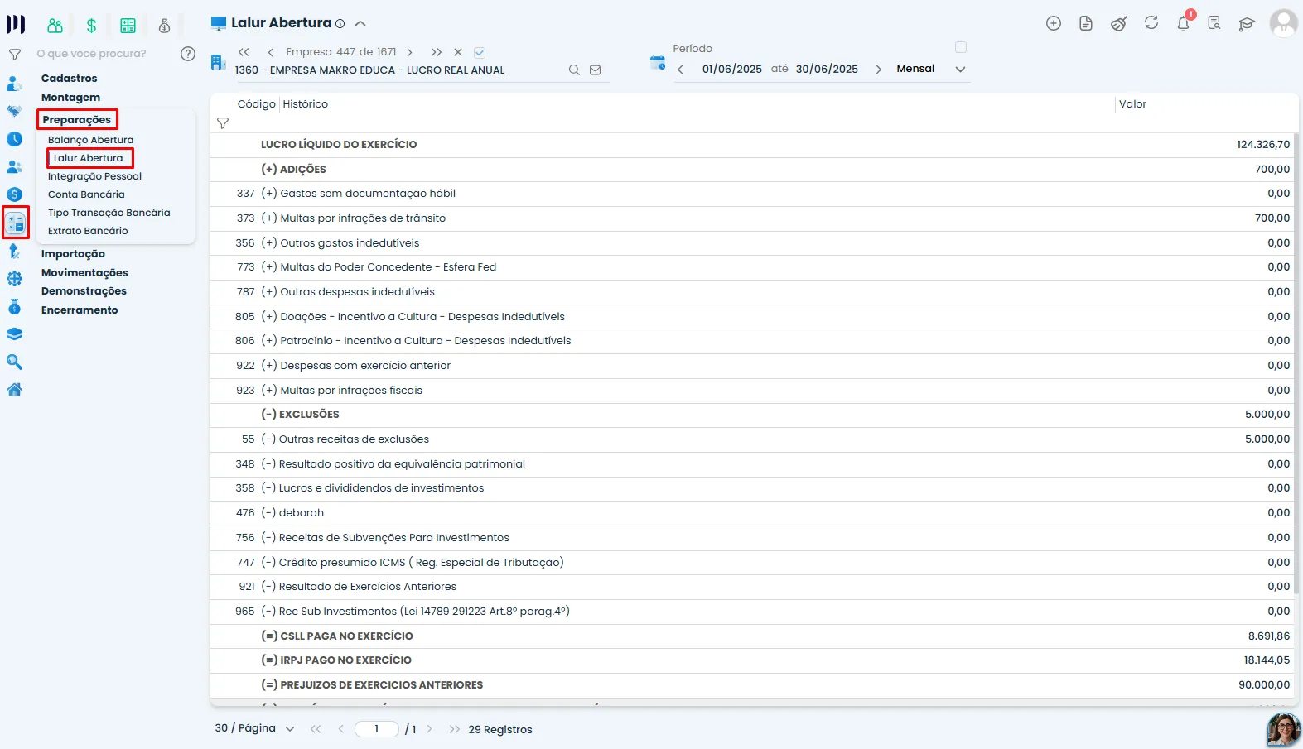Screen dimensions: 1303x749
Task: Click the green people icon in top bar
Action: 55,26
